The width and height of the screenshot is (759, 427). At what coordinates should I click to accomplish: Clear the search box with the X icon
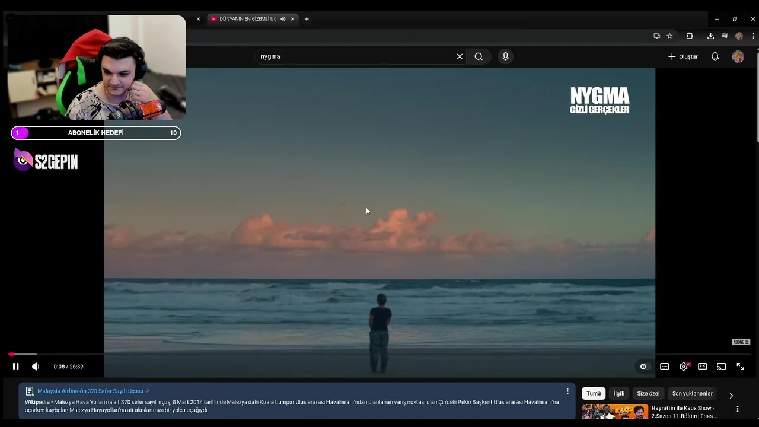pyautogui.click(x=460, y=56)
